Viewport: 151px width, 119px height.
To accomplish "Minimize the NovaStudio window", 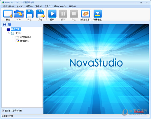I will point(136,3).
